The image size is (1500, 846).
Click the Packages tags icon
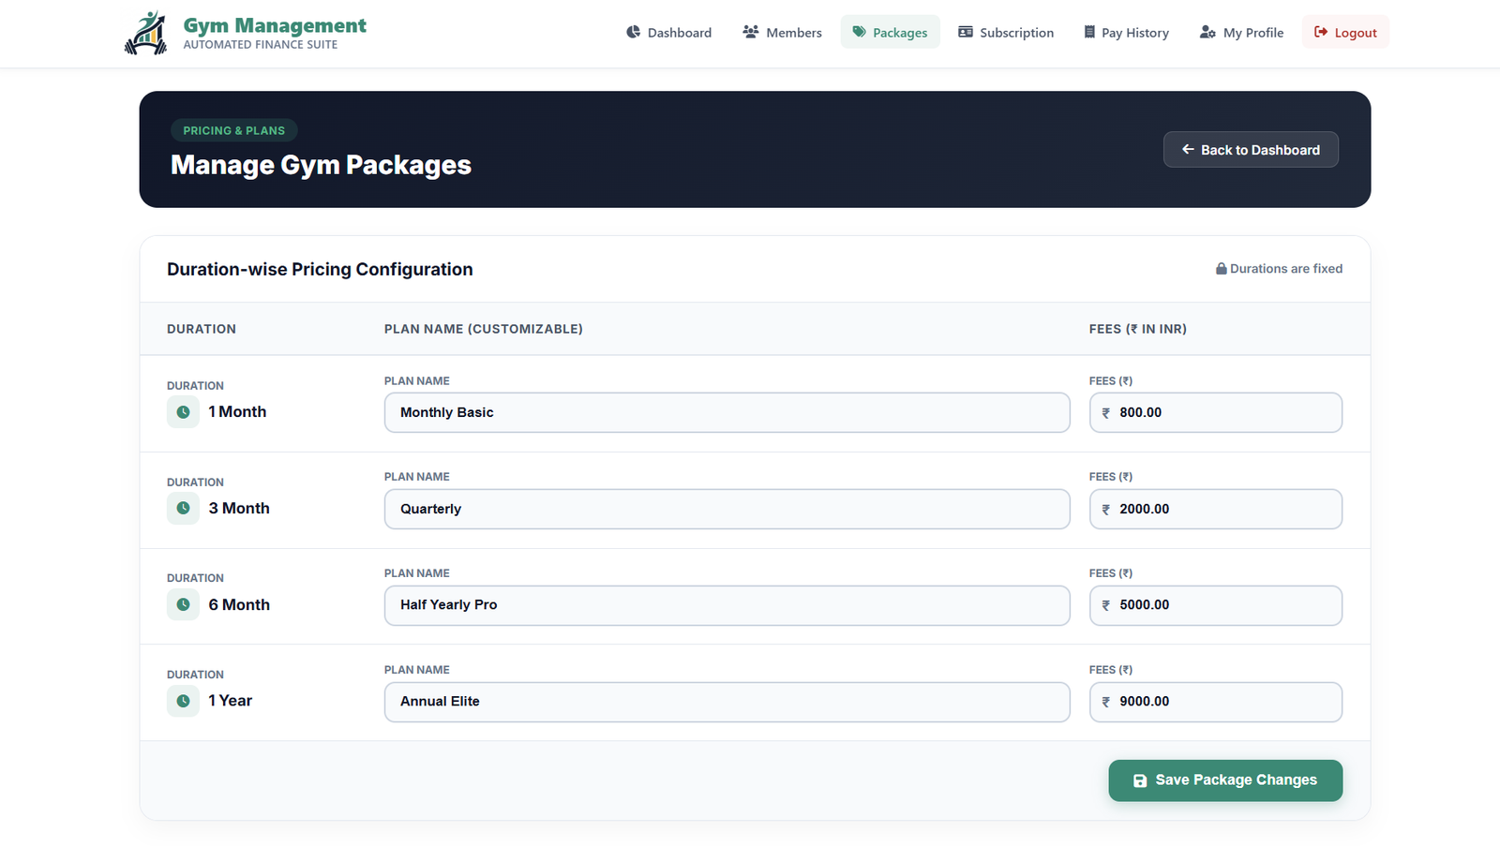coord(859,32)
